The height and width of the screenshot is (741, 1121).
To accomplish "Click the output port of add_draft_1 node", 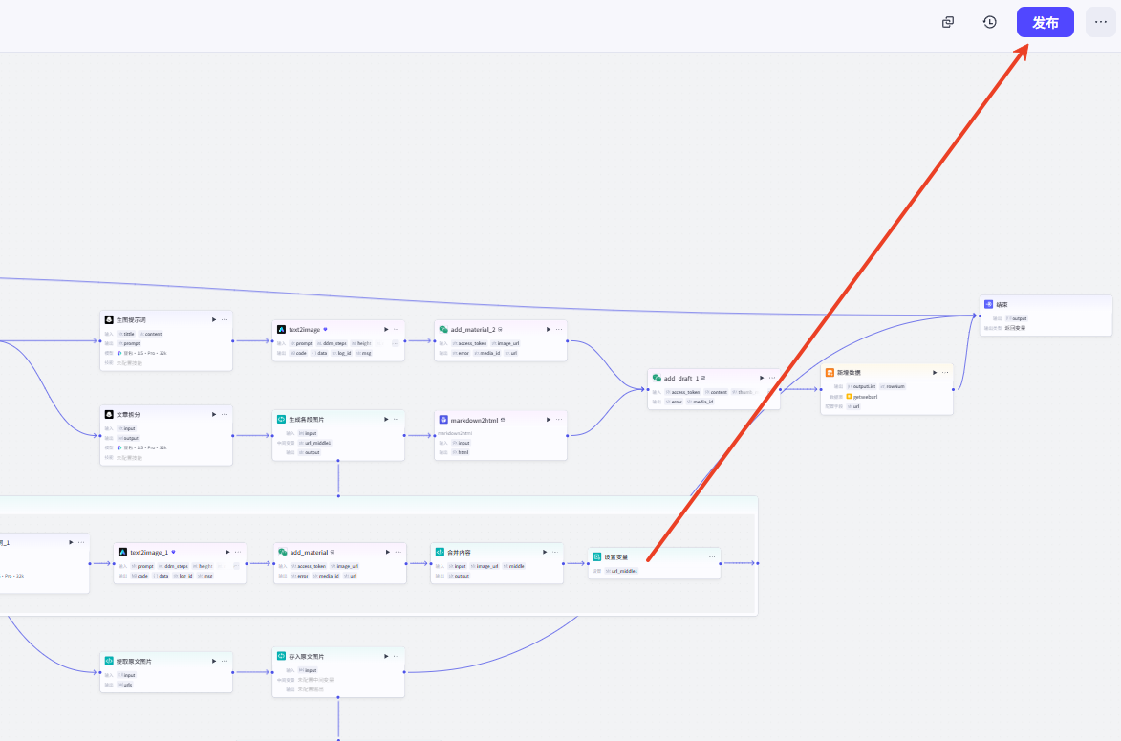I will (780, 390).
